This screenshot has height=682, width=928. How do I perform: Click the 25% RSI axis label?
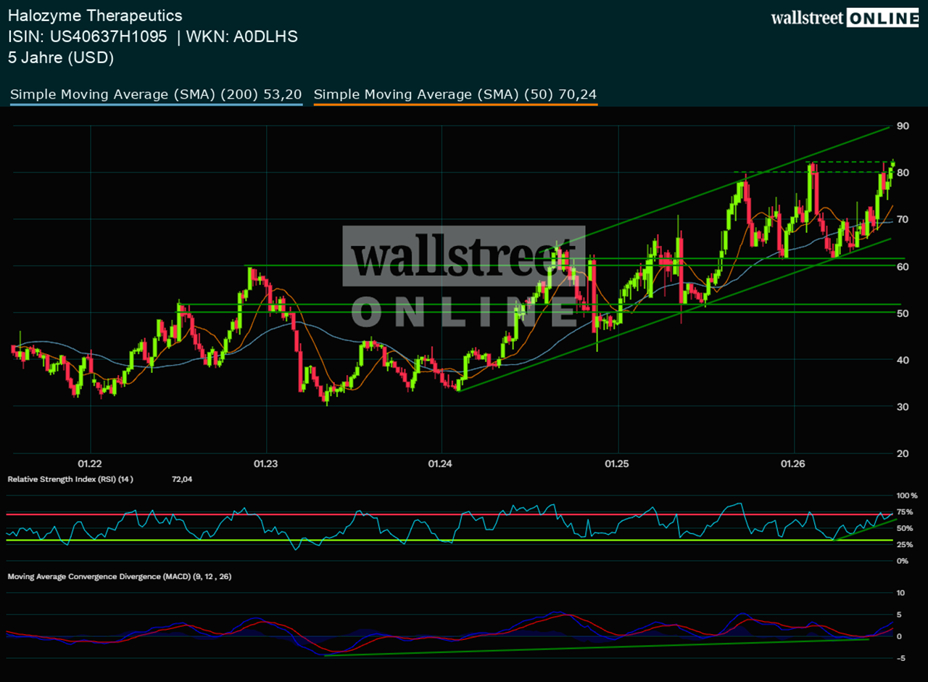click(x=905, y=545)
